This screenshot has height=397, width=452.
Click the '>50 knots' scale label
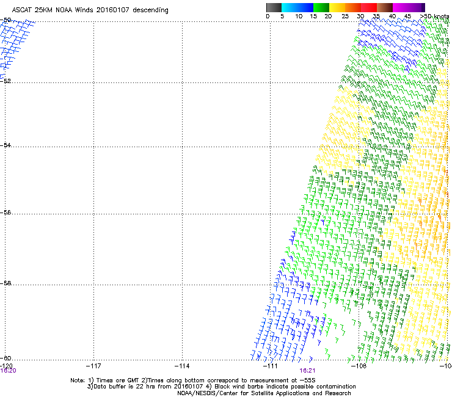(x=434, y=16)
